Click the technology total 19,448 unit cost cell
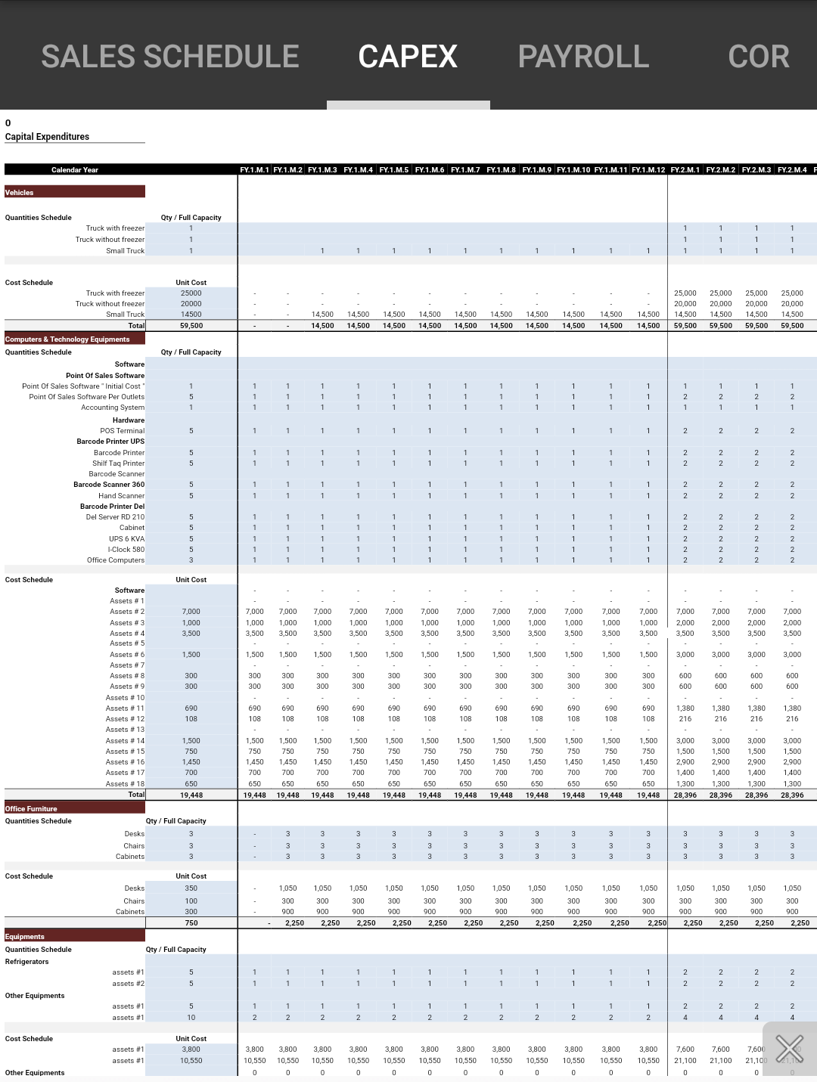This screenshot has width=817, height=1082. pyautogui.click(x=191, y=795)
